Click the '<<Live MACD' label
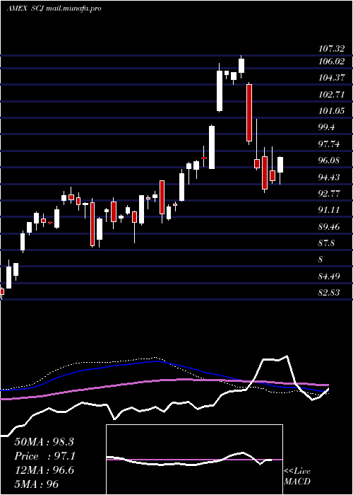 [x=297, y=477]
